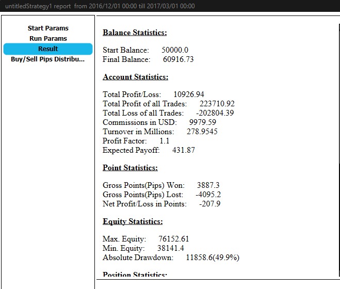Click the Expected Payoff value 431.87
Screen dimensions: 340x289
184,150
